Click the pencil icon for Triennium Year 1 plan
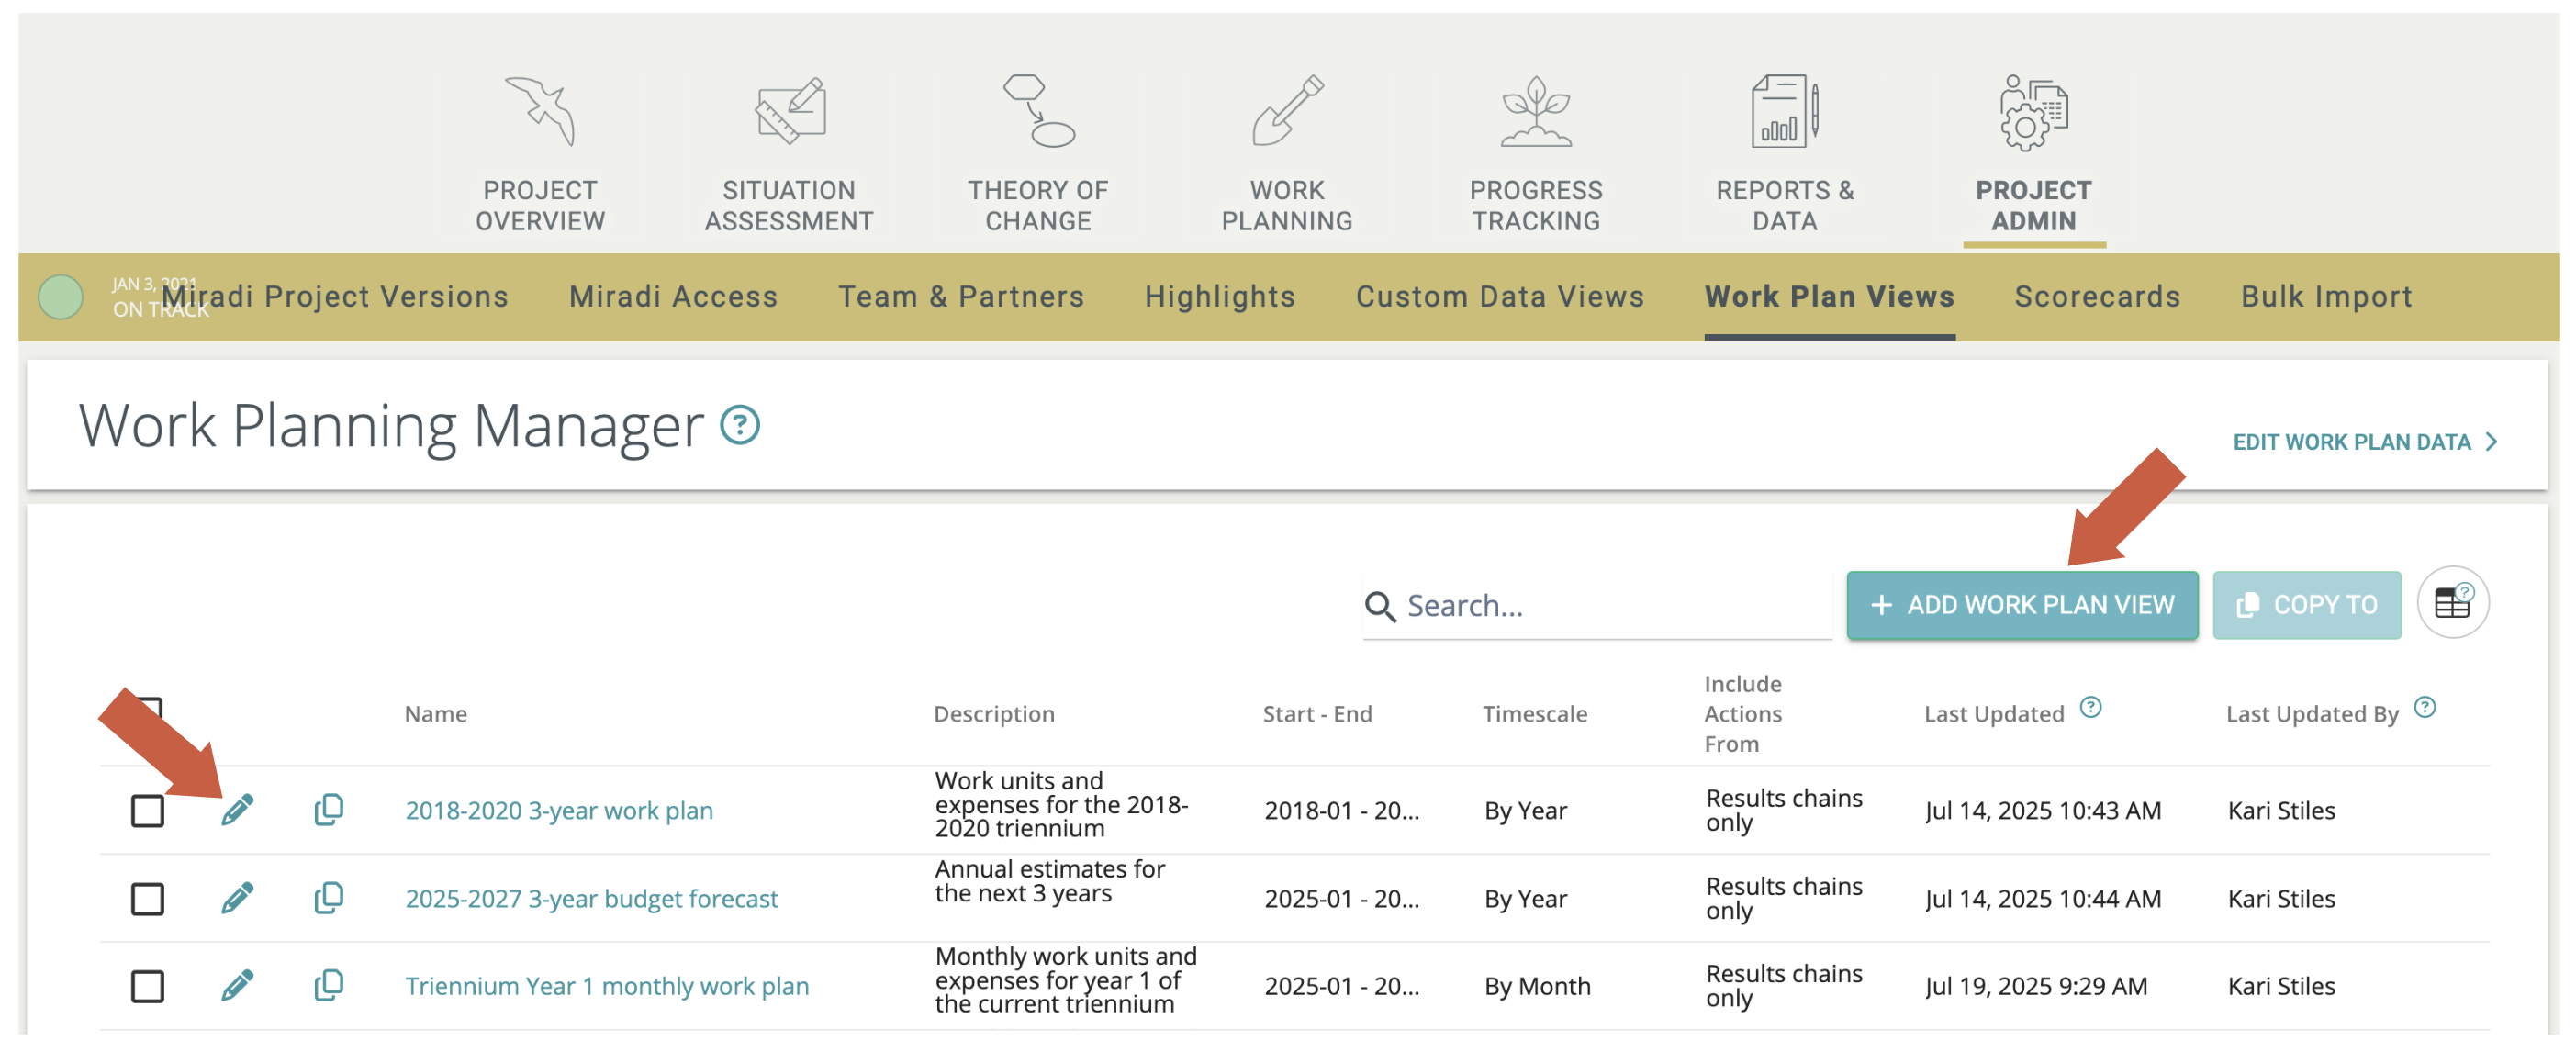 pos(237,985)
